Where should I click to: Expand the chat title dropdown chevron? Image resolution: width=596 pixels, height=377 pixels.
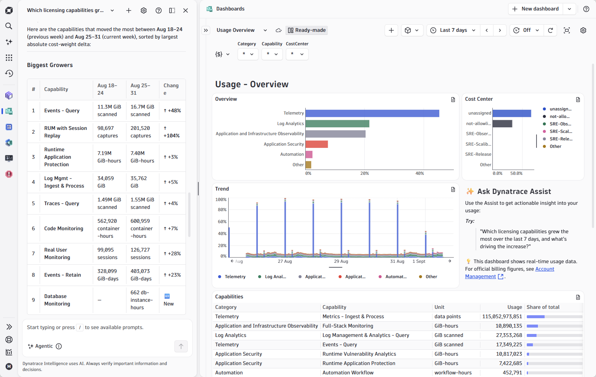pos(112,10)
